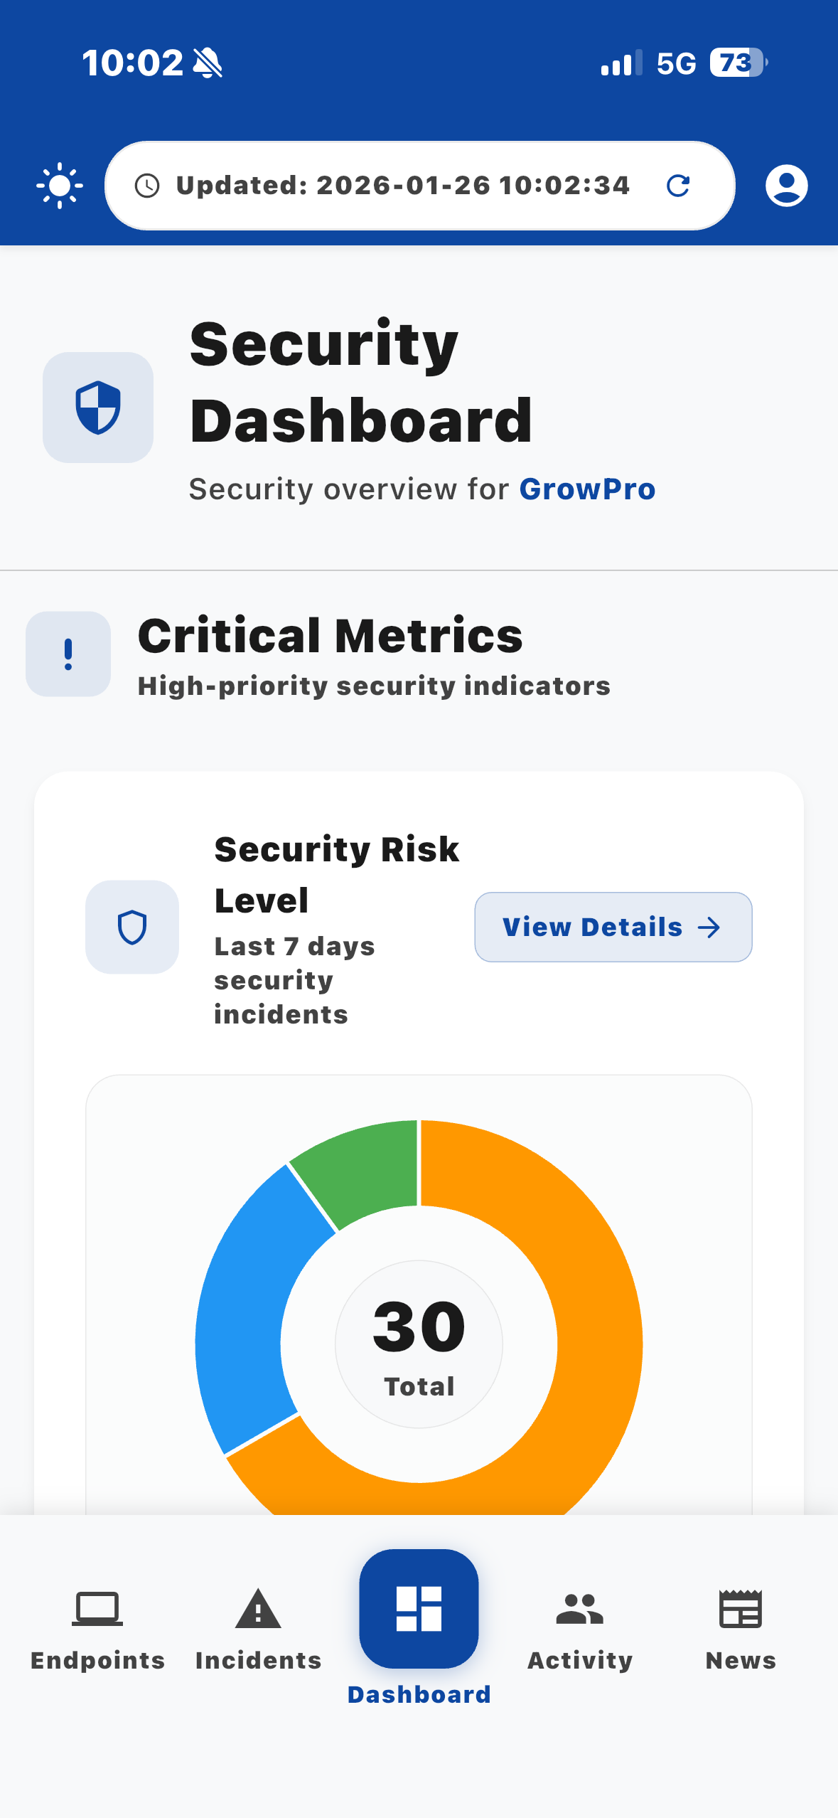
Task: Tap the Critical Metrics exclamation icon
Action: pyautogui.click(x=68, y=654)
